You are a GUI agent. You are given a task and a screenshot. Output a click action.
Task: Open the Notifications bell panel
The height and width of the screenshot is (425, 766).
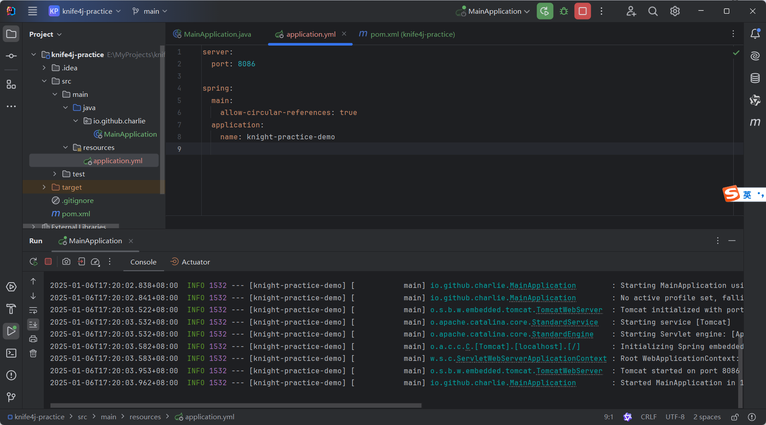point(755,34)
